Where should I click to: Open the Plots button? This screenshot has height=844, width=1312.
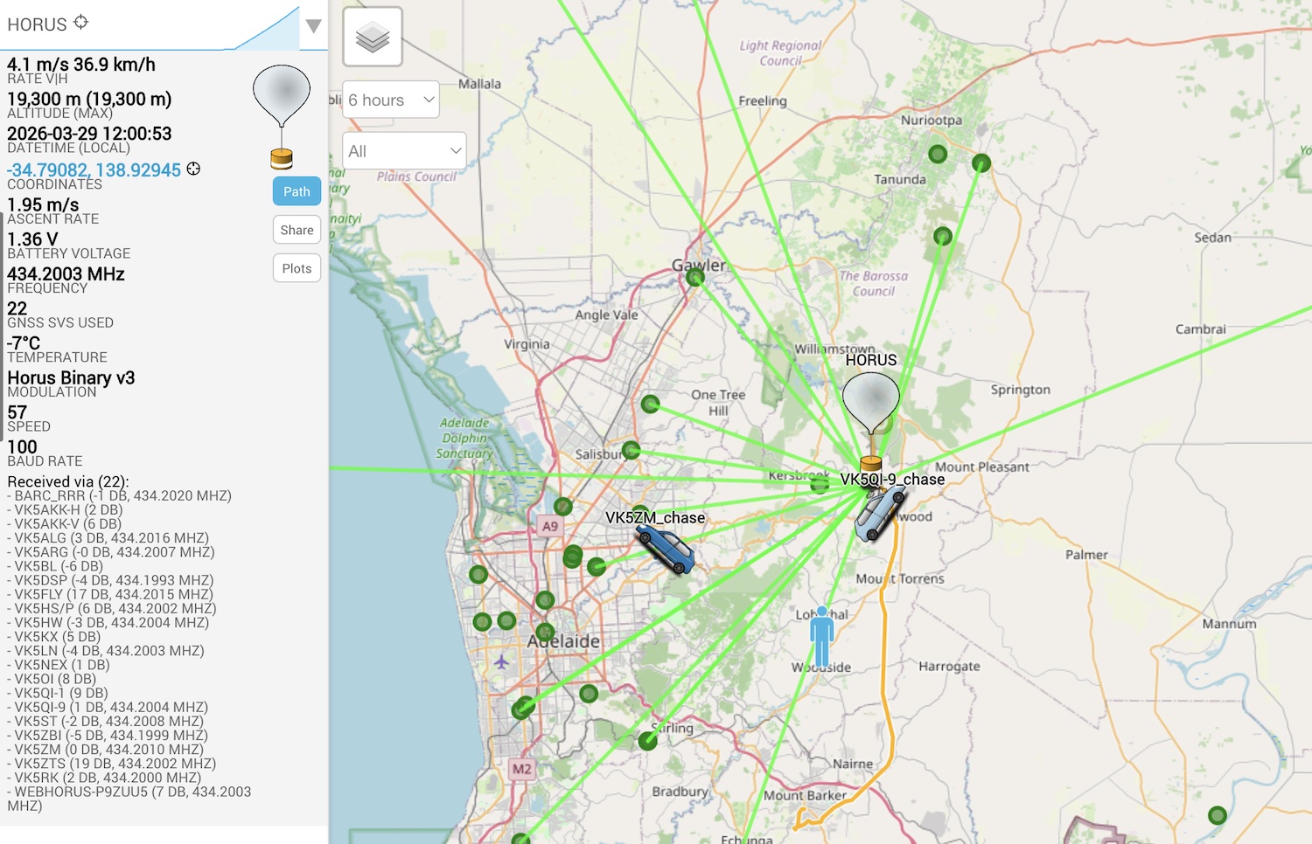[x=297, y=268]
